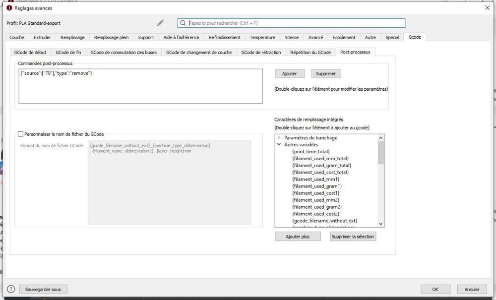Open the Autre tab

[x=371, y=37]
